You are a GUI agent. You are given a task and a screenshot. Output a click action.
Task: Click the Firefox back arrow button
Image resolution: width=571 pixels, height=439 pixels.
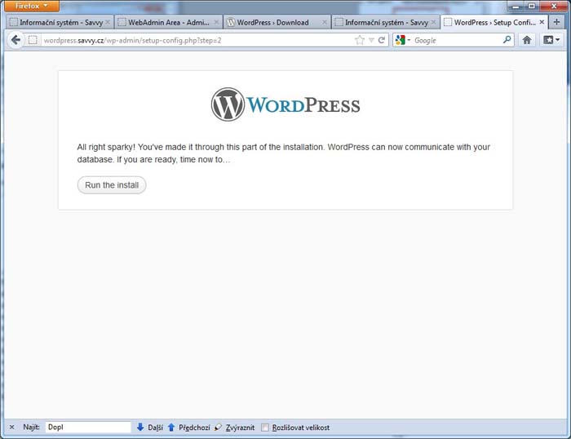pos(15,40)
